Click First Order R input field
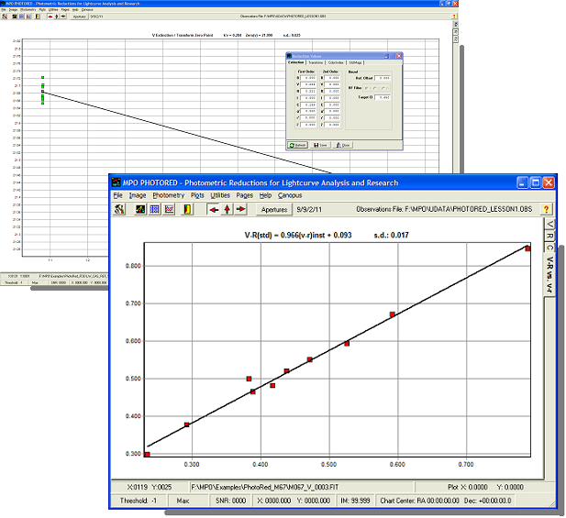 coord(308,92)
